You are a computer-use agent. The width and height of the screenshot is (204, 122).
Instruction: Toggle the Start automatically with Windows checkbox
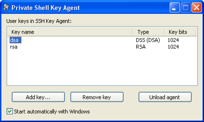(10, 111)
